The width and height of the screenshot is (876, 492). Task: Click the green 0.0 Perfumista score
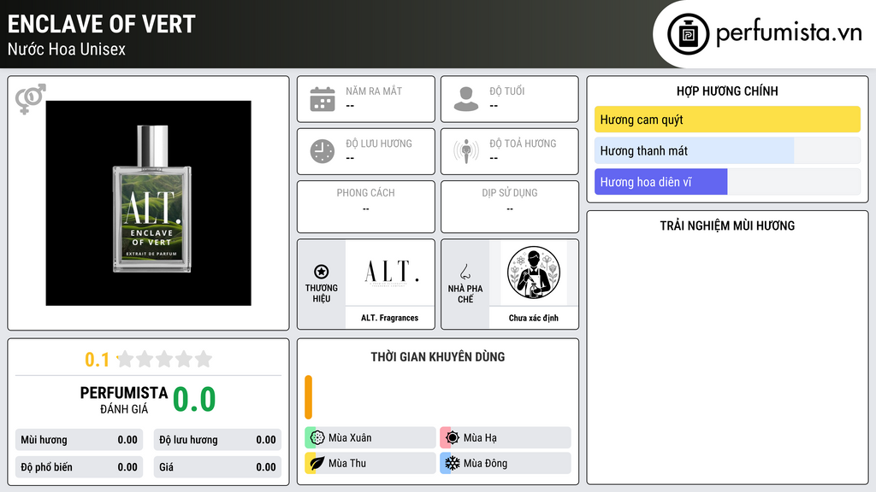pos(194,400)
